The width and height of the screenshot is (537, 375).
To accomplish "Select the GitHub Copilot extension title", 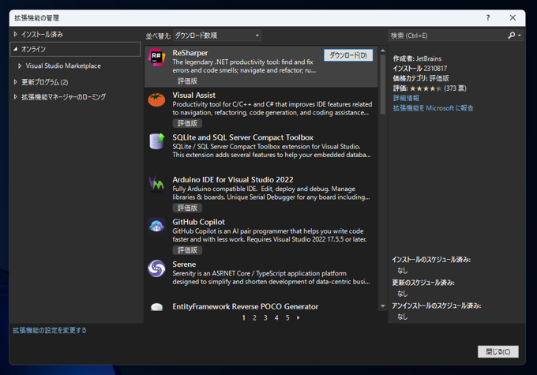I will click(x=199, y=222).
